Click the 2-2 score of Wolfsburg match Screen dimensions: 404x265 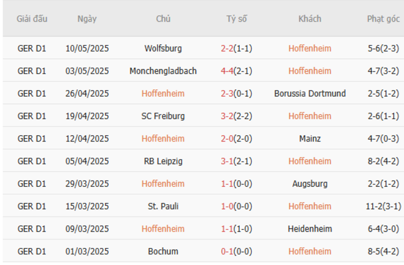tap(227, 48)
